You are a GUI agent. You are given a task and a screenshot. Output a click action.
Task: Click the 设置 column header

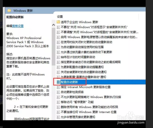(60, 17)
